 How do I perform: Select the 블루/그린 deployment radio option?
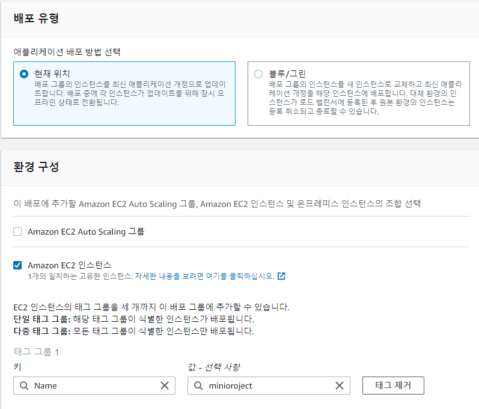(258, 74)
